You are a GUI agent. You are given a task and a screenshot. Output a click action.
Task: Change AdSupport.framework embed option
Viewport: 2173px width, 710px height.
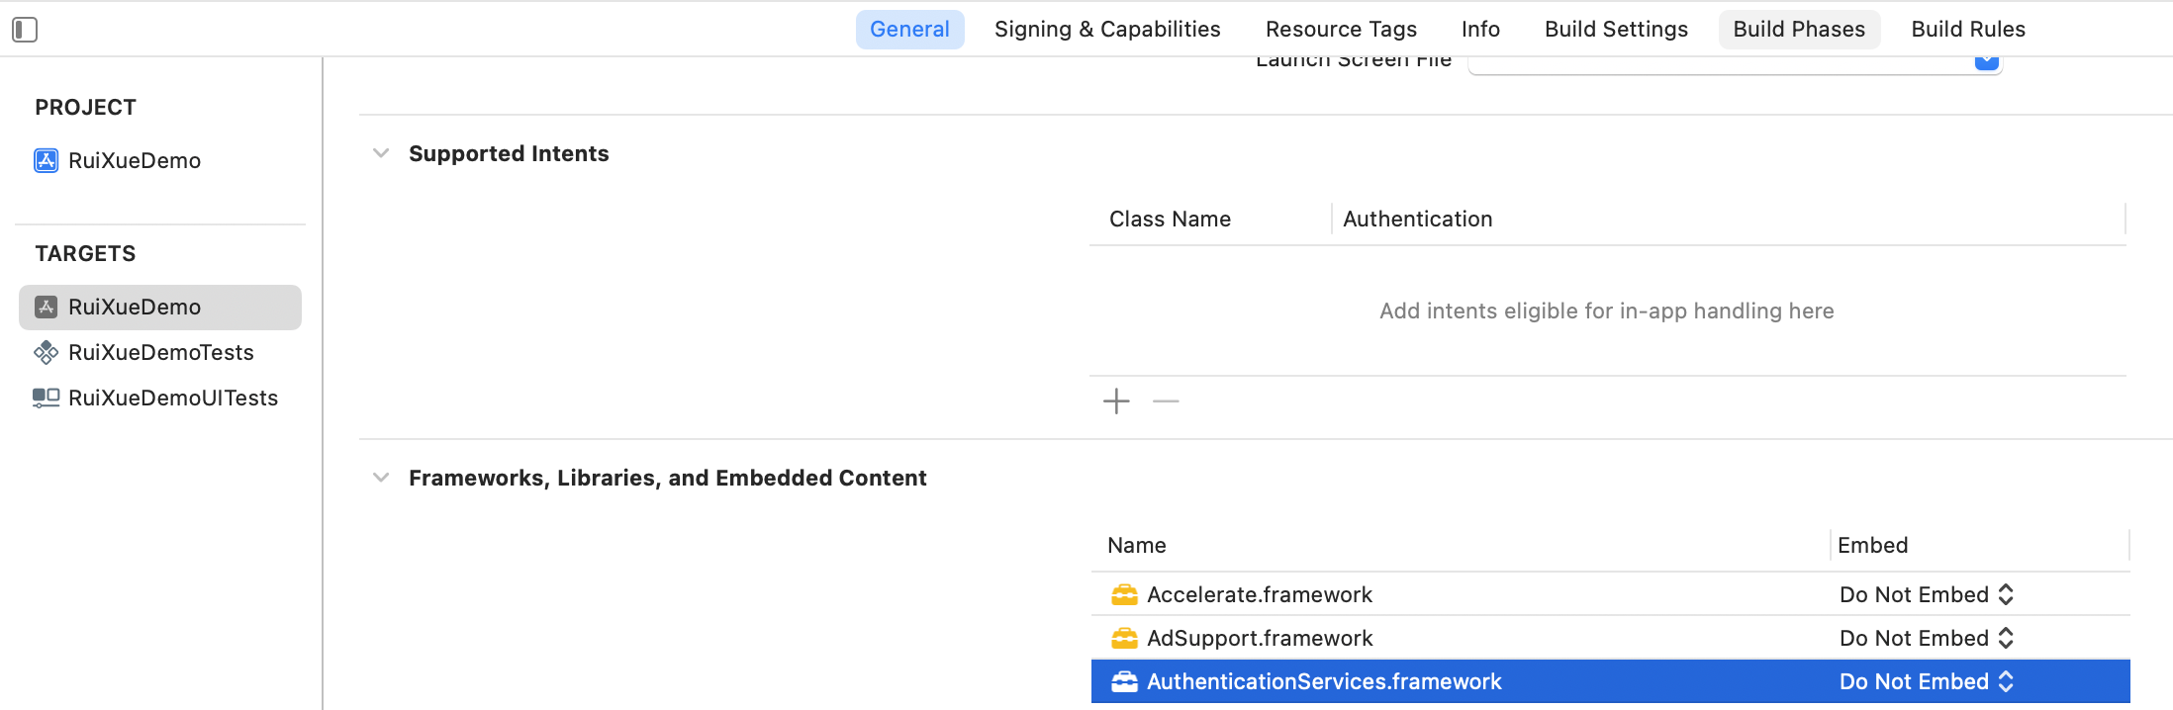coord(1927,638)
